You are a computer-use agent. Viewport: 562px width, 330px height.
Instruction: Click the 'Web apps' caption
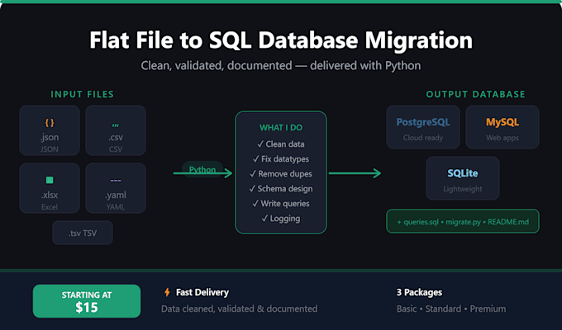point(502,138)
